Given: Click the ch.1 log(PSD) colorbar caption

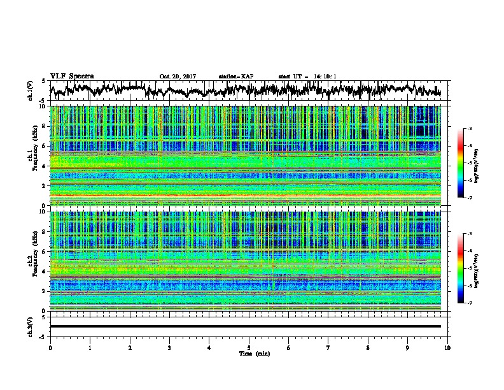Looking at the screenshot, I should coord(476,166).
